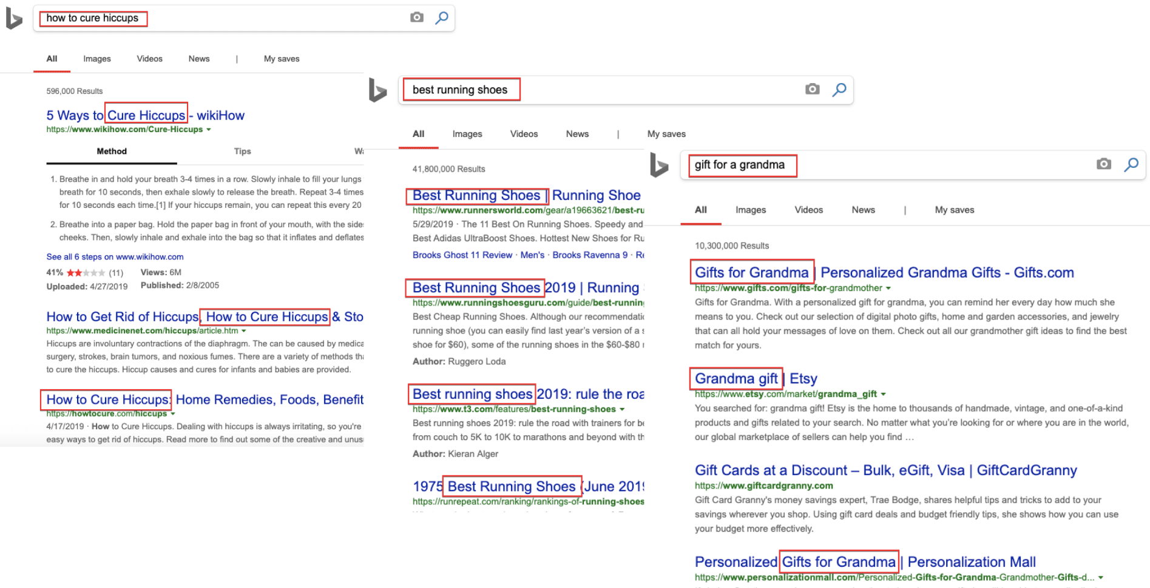Expand dropdown arrow next to personalizationmall.com URL
The width and height of the screenshot is (1150, 588).
pyautogui.click(x=1100, y=578)
